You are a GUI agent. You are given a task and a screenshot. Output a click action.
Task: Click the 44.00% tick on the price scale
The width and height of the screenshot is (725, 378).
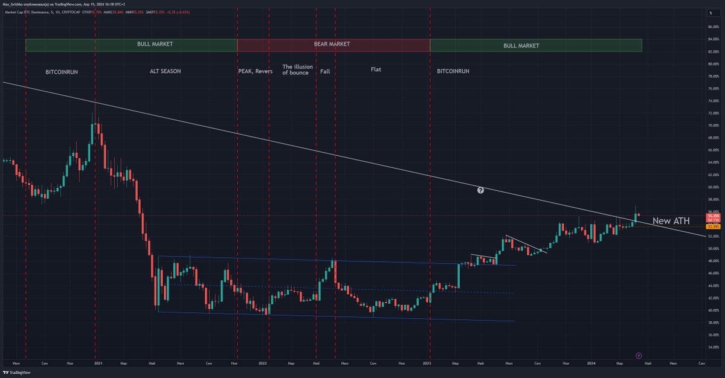click(x=713, y=286)
